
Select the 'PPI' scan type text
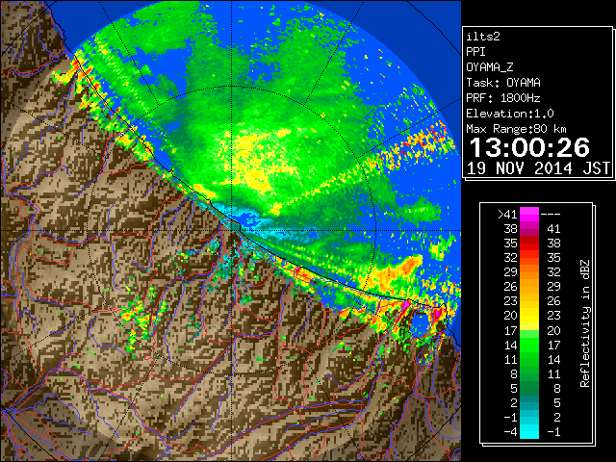coord(475,52)
